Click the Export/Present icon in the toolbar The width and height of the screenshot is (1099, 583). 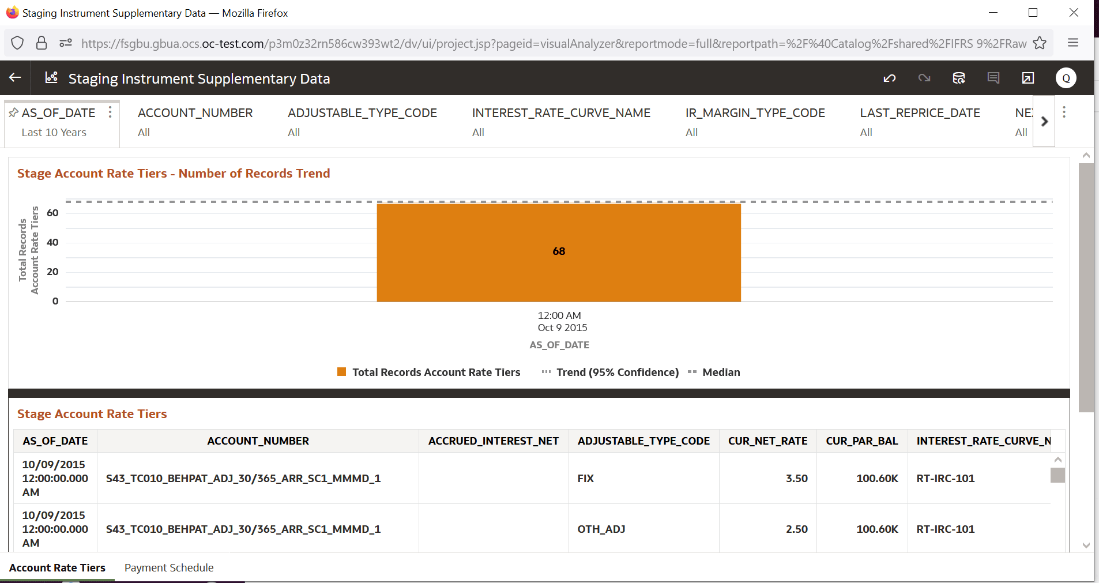[x=1028, y=78]
